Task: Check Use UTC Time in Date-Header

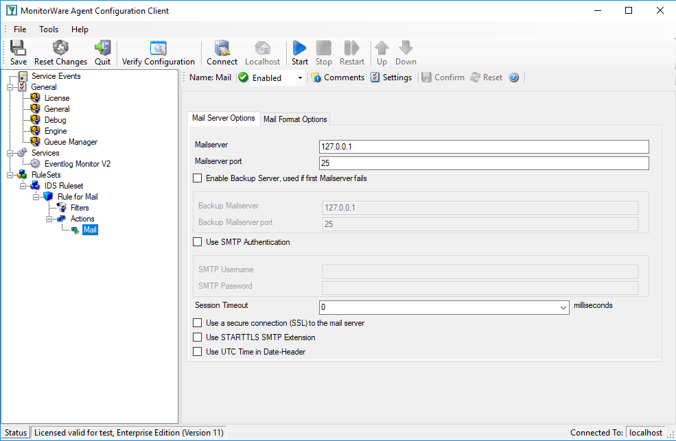Action: [198, 352]
